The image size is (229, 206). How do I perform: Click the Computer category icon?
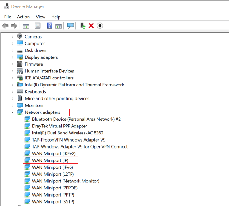[x=20, y=43]
